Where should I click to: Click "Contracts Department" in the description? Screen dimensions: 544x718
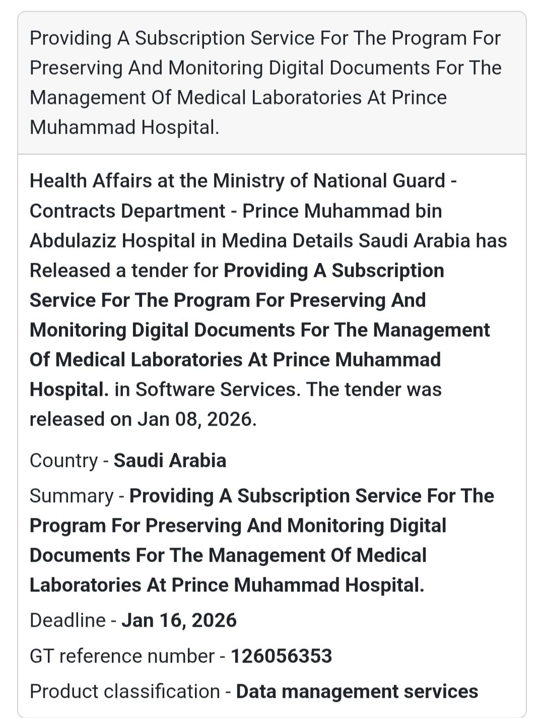[x=127, y=211]
